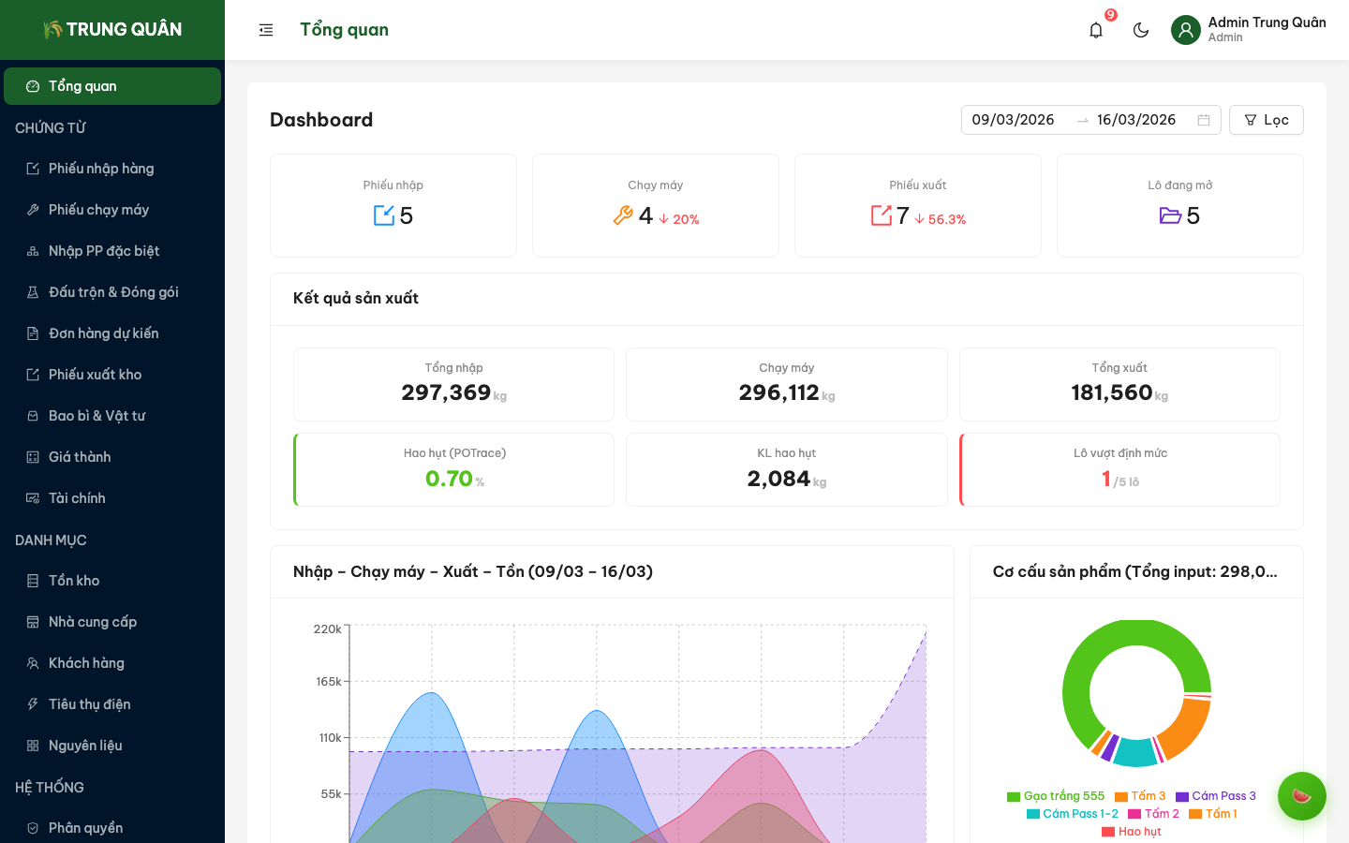
Task: Toggle dark mode with moon icon
Action: pyautogui.click(x=1141, y=30)
